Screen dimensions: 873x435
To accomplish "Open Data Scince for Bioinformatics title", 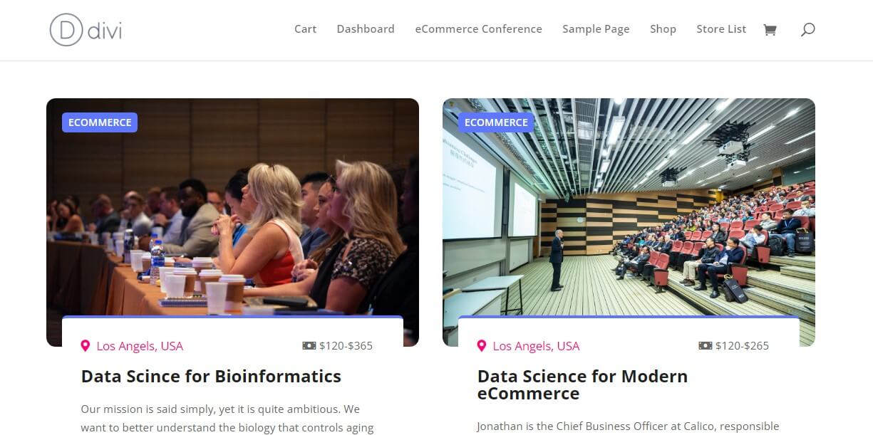I will [211, 377].
